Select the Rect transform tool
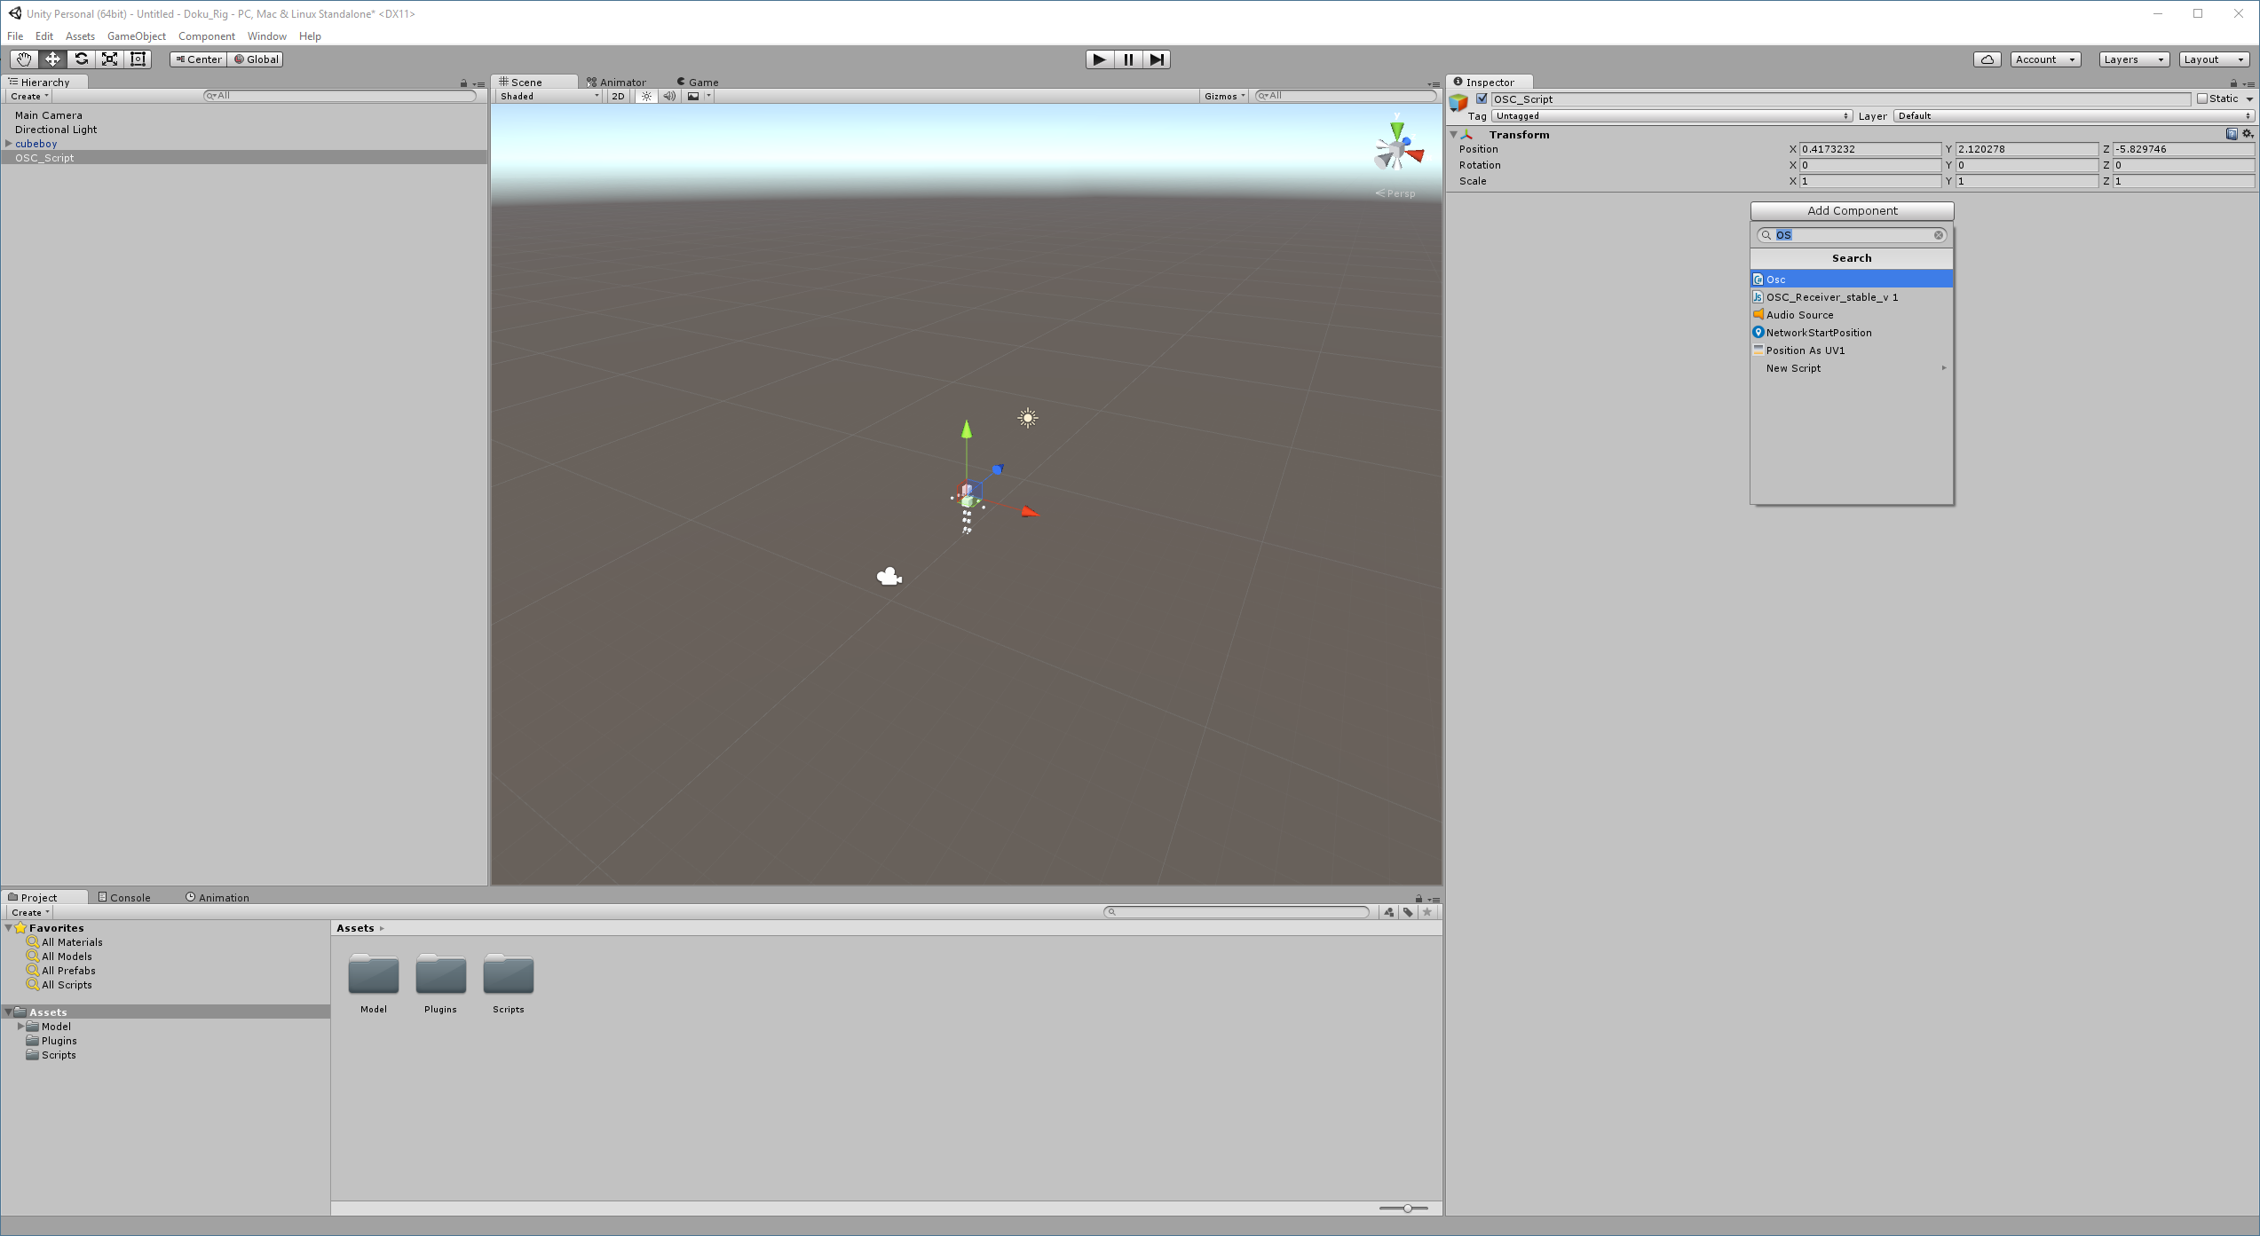The width and height of the screenshot is (2260, 1236). (138, 59)
